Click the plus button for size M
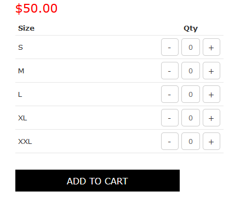This screenshot has width=246, height=197. click(x=211, y=71)
